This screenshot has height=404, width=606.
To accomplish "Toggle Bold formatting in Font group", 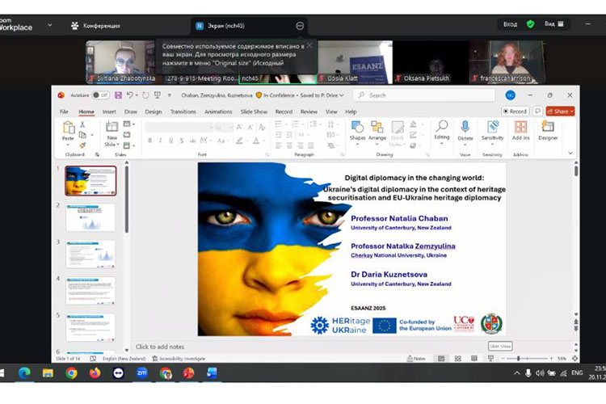I will pos(149,141).
